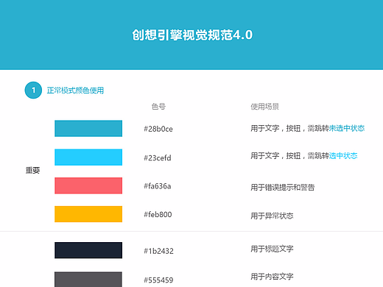This screenshot has height=287, width=383.
Task: Click the numbered circle badge 1
Action: (33, 90)
